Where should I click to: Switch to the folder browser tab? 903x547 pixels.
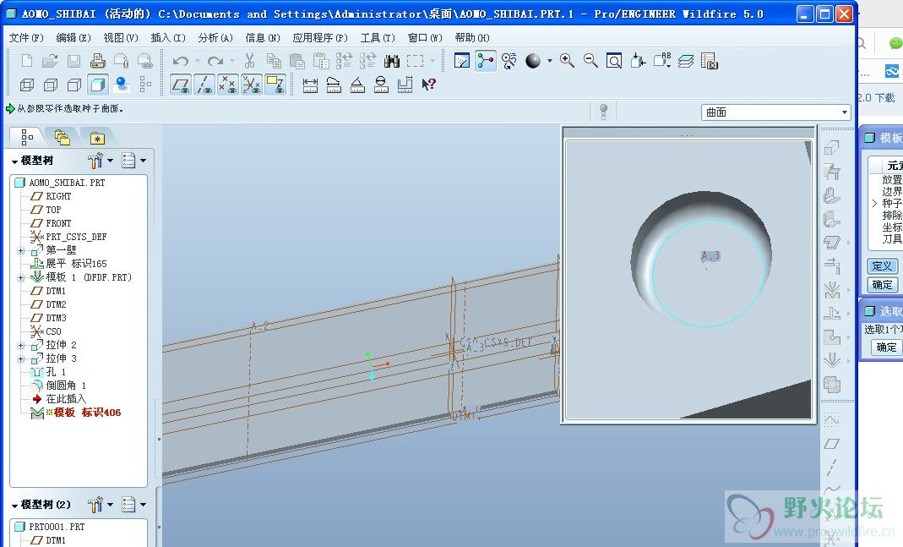(x=62, y=137)
